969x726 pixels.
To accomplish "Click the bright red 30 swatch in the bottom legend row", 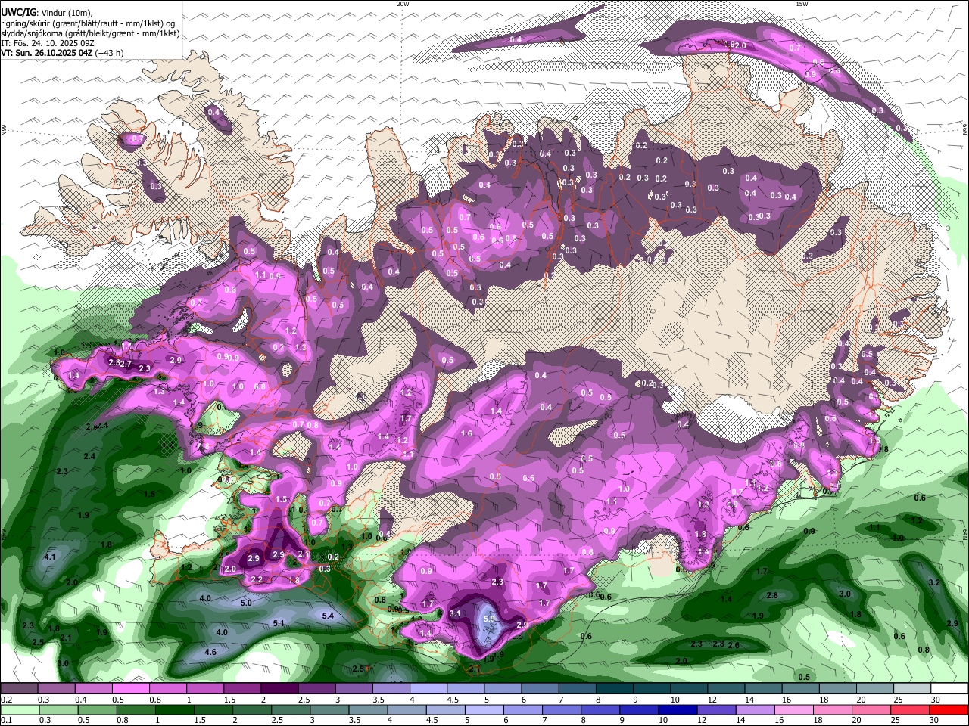I will click(x=949, y=709).
